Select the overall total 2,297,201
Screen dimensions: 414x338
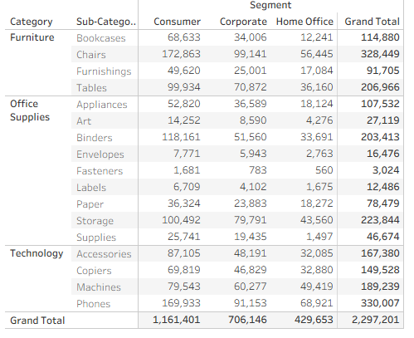(x=376, y=320)
